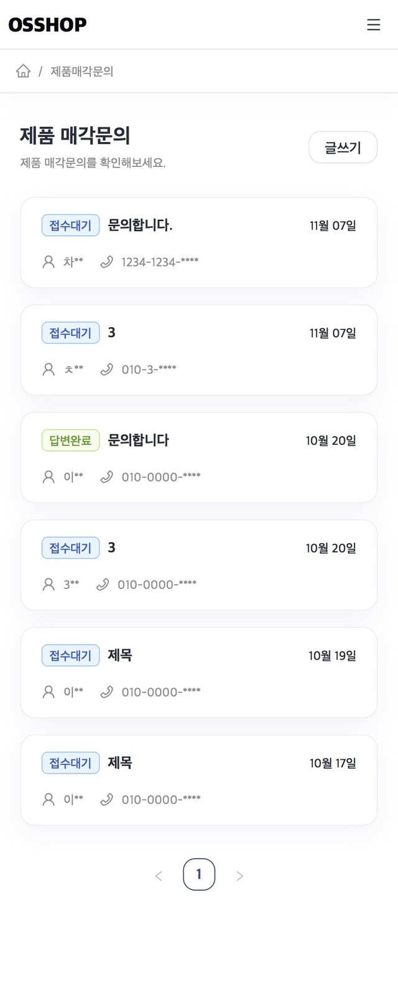Image resolution: width=398 pixels, height=986 pixels.
Task: Select page 1 in pagination
Action: [199, 875]
